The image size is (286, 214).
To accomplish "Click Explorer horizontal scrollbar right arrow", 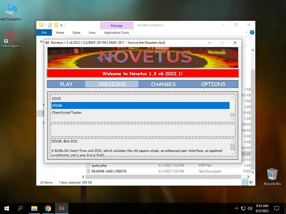I will coord(248,177).
